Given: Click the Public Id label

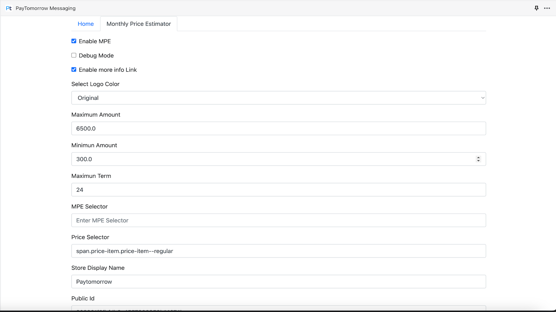Looking at the screenshot, I should [x=83, y=298].
